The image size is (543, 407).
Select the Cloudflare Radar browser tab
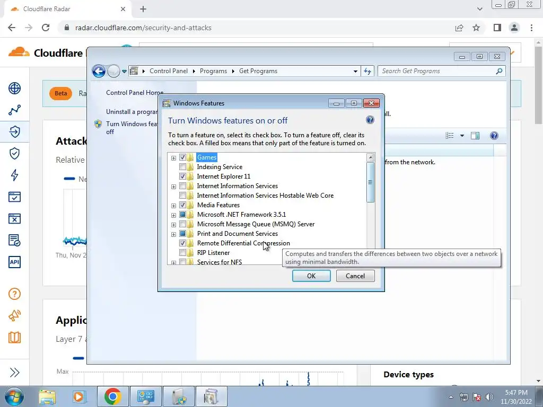[x=67, y=9]
